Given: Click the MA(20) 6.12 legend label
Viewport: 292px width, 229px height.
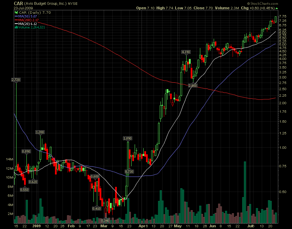Looking at the screenshot, I should 27,24.
